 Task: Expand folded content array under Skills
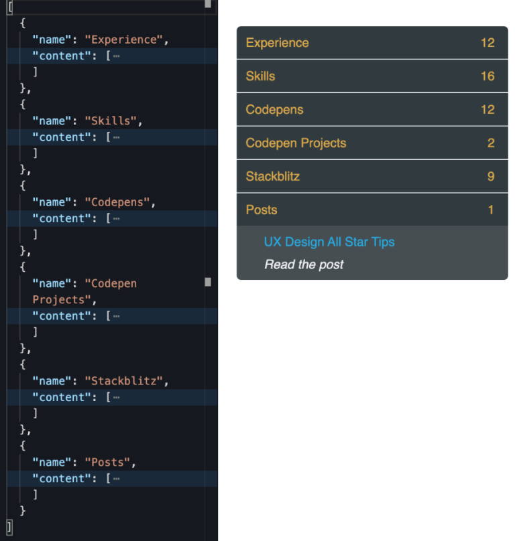pyautogui.click(x=117, y=138)
